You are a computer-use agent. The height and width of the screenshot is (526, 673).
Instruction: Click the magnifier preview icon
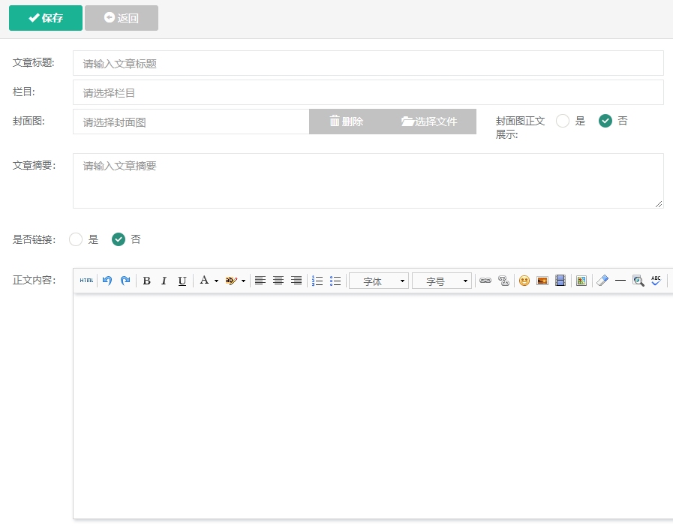[x=638, y=281]
